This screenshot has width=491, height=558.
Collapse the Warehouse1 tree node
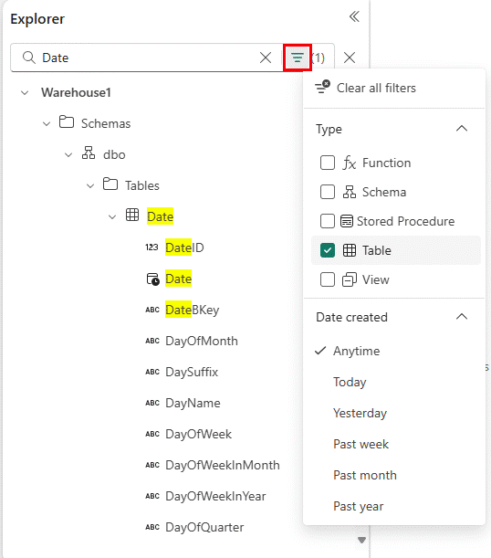[25, 93]
